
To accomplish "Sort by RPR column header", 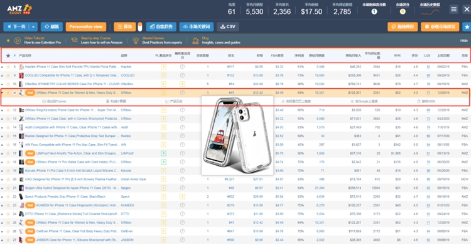I will [397, 56].
